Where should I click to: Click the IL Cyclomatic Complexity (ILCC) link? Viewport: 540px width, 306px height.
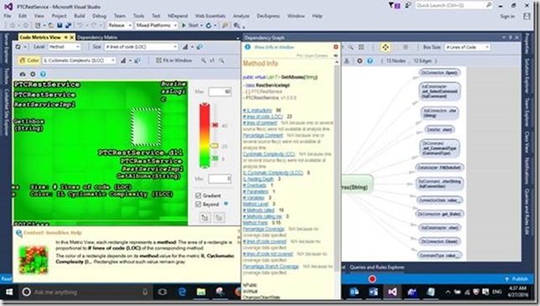pyautogui.click(x=273, y=173)
